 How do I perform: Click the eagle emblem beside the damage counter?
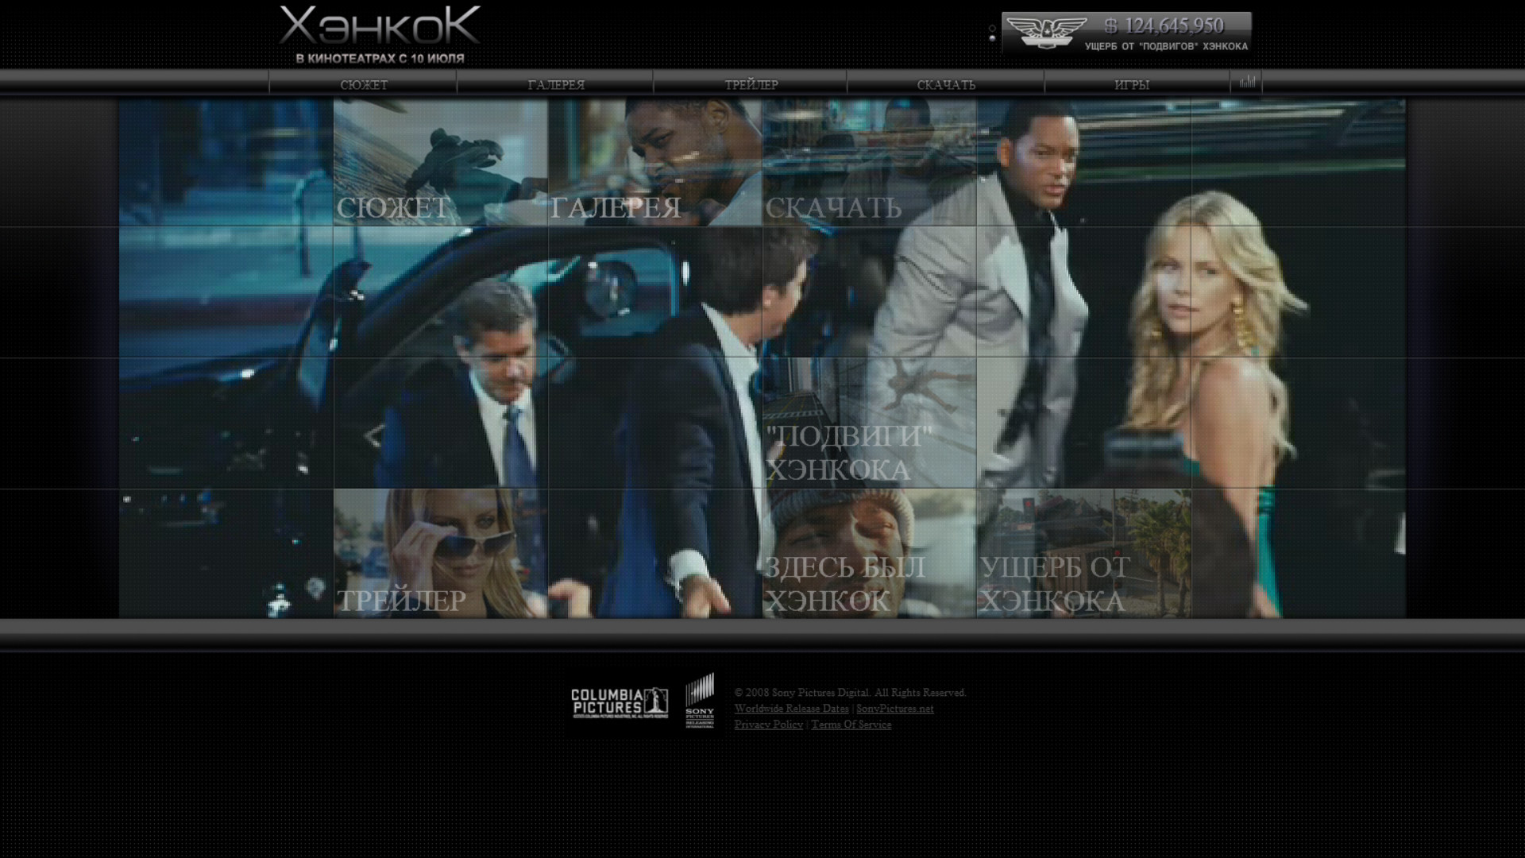click(x=1045, y=33)
